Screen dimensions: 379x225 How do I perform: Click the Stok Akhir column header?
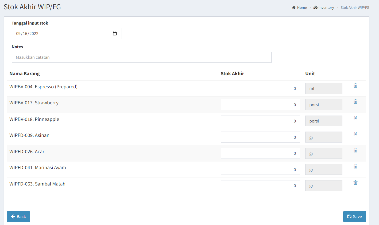[x=233, y=74]
